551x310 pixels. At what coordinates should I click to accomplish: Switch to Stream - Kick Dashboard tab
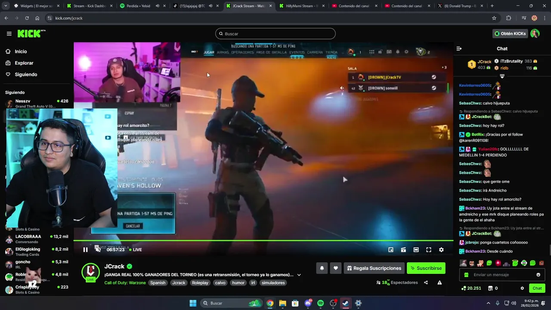tap(89, 6)
